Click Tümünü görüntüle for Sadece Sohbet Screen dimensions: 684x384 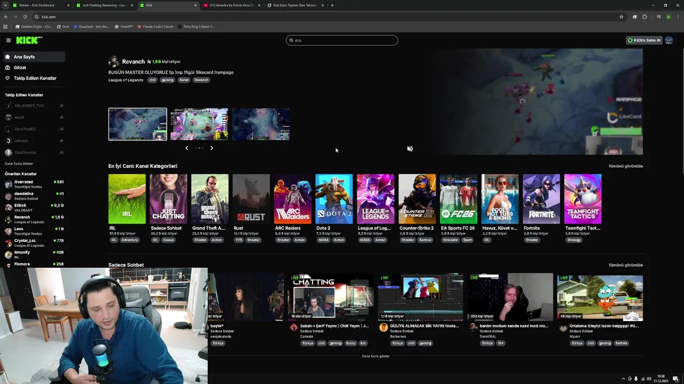626,265
